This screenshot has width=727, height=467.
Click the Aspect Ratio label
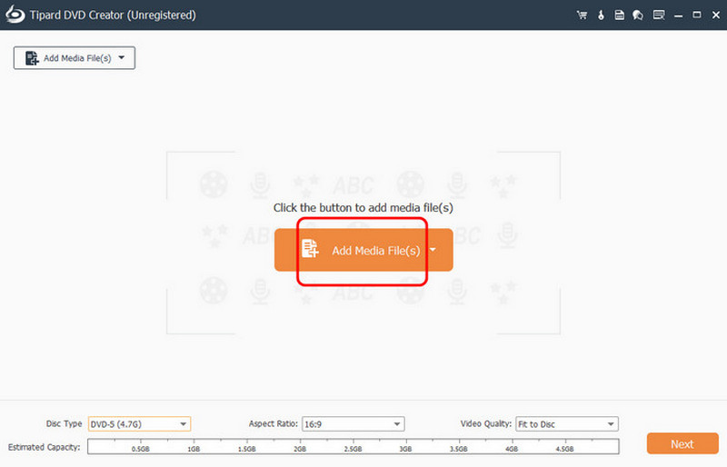[x=274, y=424]
